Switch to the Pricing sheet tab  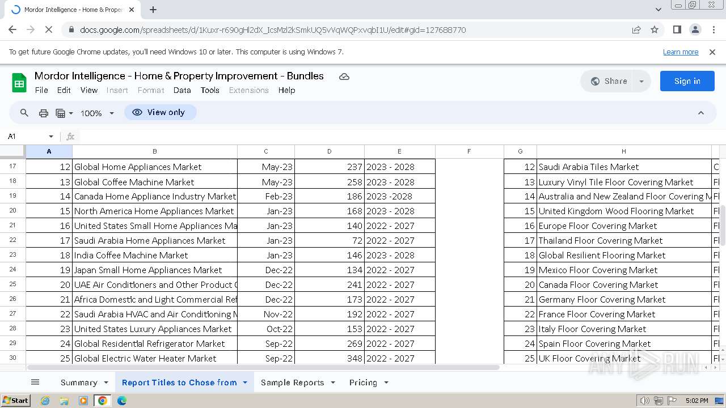point(363,382)
